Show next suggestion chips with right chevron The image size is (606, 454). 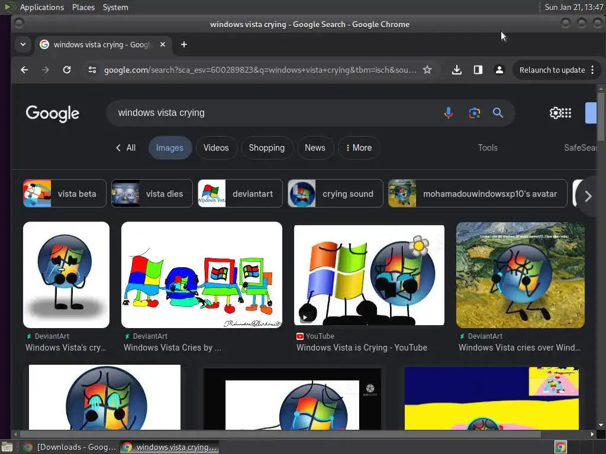[x=588, y=196]
